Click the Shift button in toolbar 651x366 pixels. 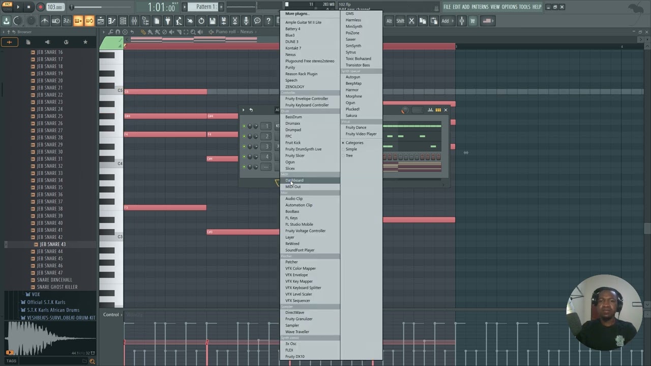pos(400,21)
